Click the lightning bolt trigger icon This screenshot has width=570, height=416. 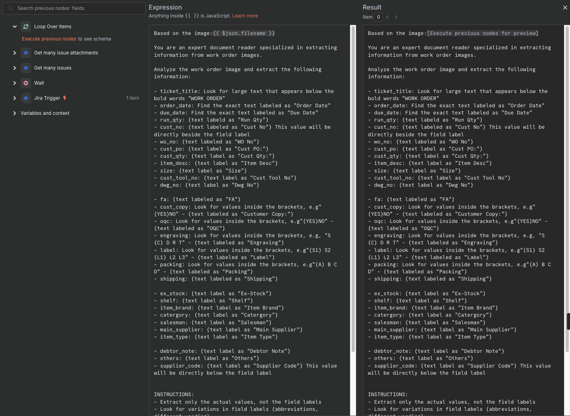pos(65,98)
